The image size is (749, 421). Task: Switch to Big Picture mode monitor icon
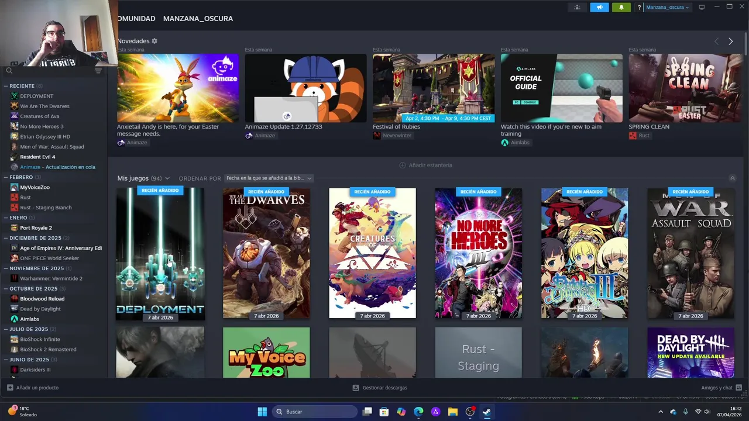(x=702, y=7)
